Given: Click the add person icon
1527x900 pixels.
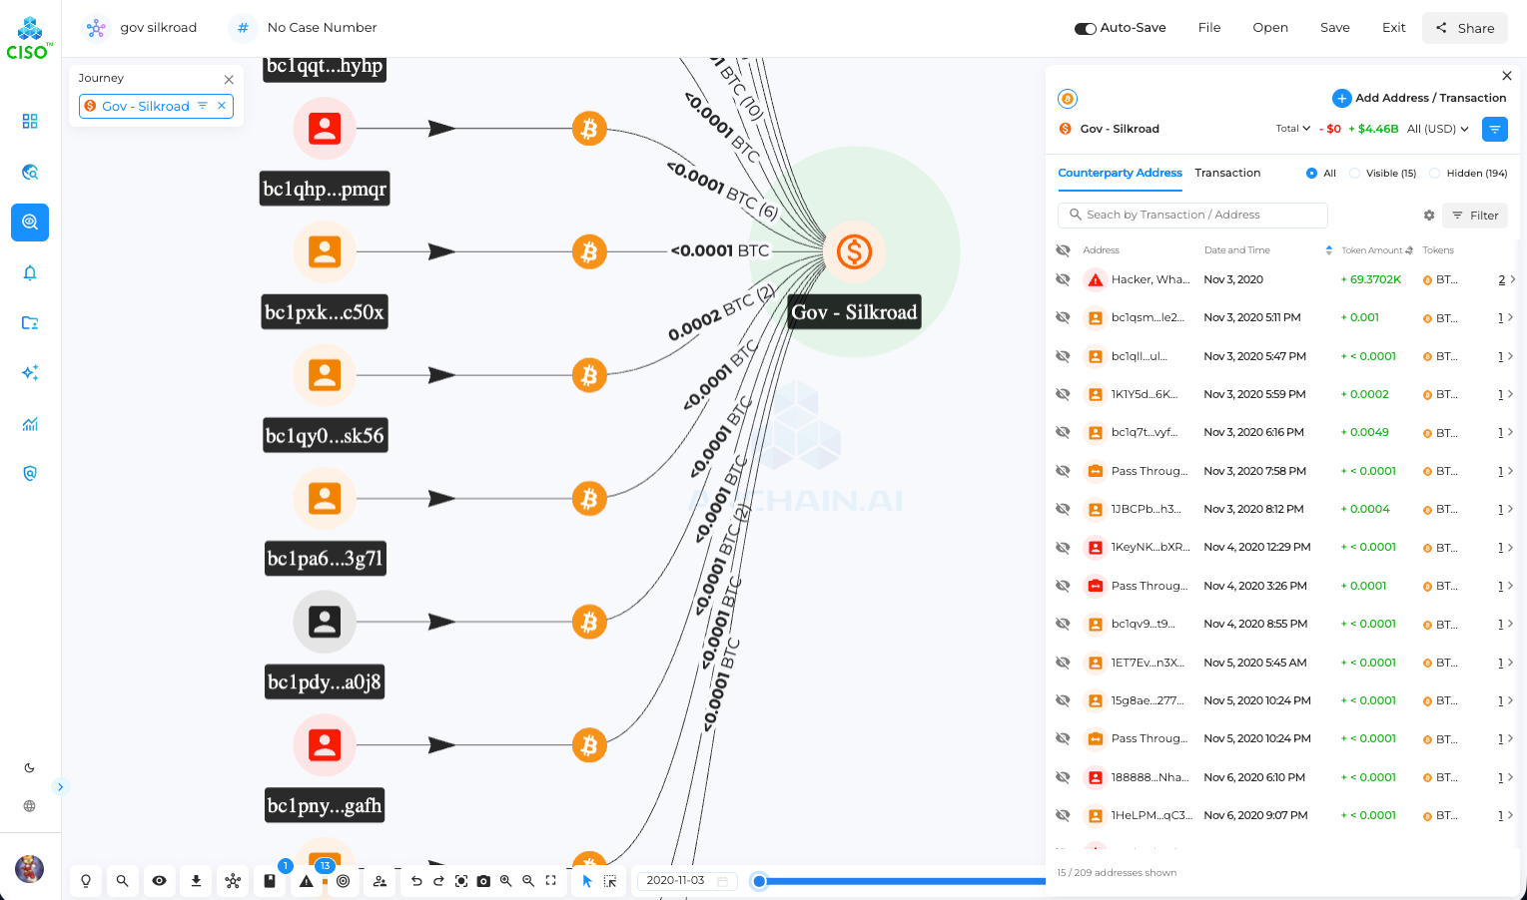Looking at the screenshot, I should click(x=380, y=881).
